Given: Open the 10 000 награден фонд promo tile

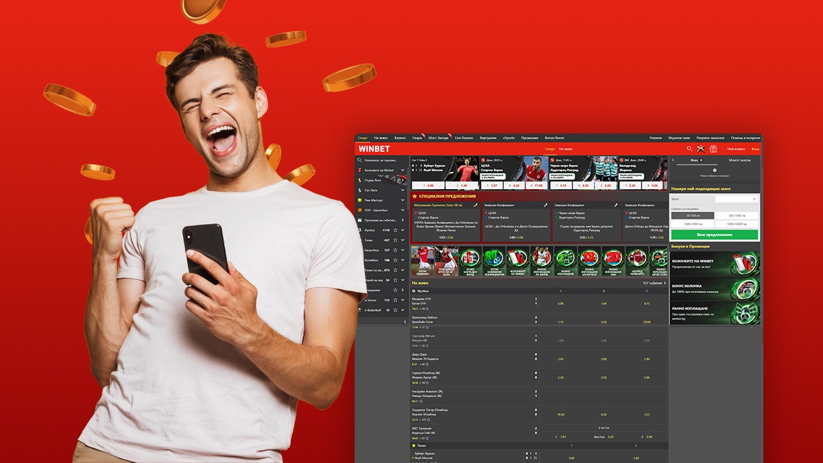Looking at the screenshot, I should pos(470,262).
